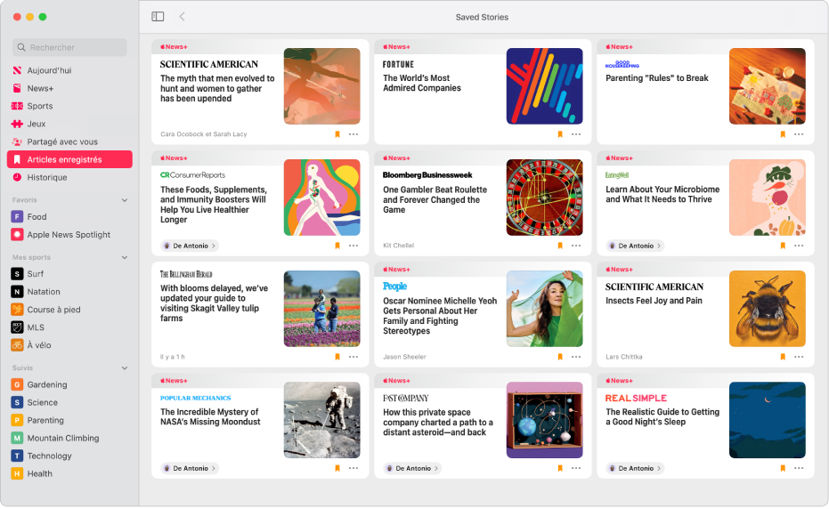This screenshot has width=829, height=509.
Task: Open the À vélo sports topic
Action: (x=69, y=345)
